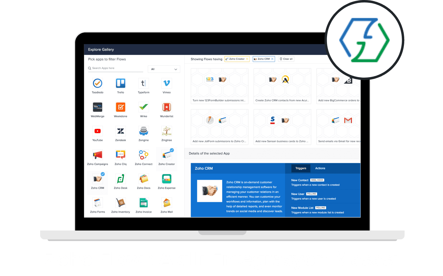Open the Sansan business cards flow card

tap(282, 127)
